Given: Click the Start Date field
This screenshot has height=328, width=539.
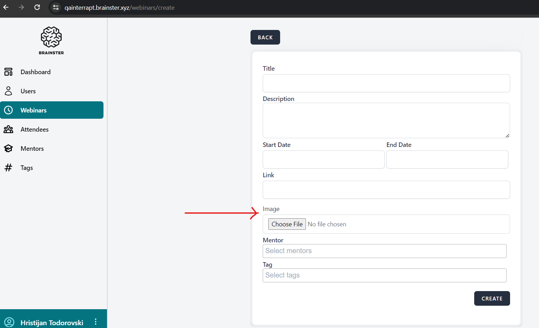Looking at the screenshot, I should pos(323,159).
